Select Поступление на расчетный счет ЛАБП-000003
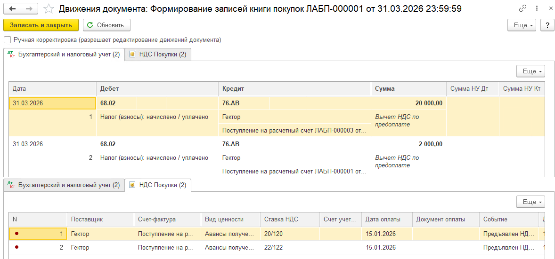Viewport: 555px width, 259px height. click(x=294, y=130)
